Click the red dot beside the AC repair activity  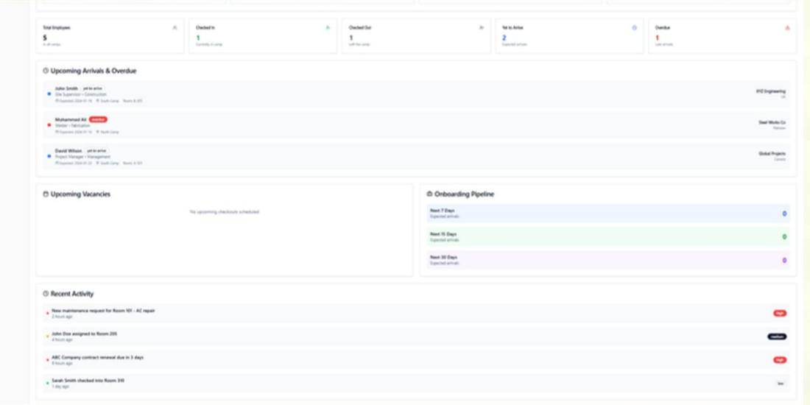[x=48, y=313]
